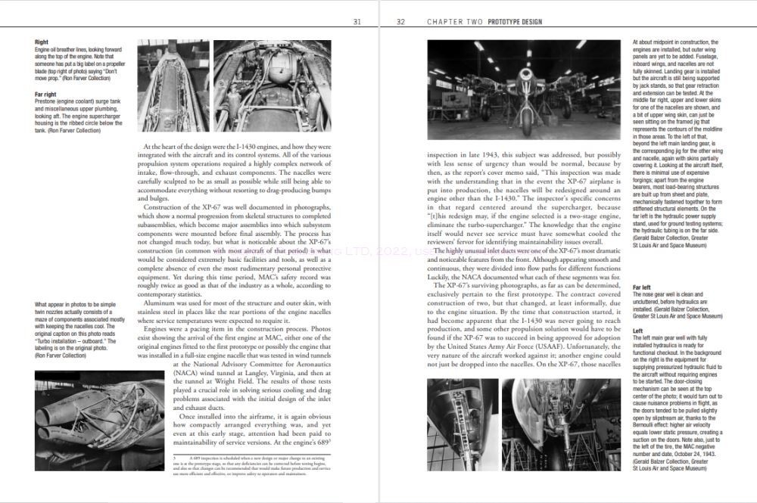This screenshot has height=503, width=757.
Task: Select the 'Right' caption heading on page 31
Action: (x=42, y=42)
